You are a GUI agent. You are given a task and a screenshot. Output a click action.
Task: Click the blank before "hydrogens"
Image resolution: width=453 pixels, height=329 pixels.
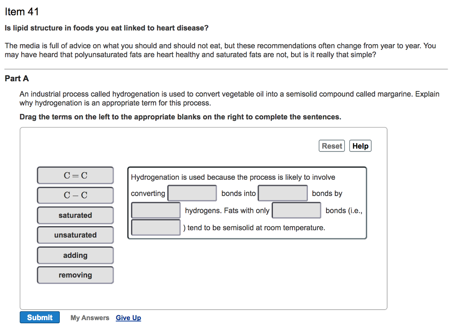[156, 210]
